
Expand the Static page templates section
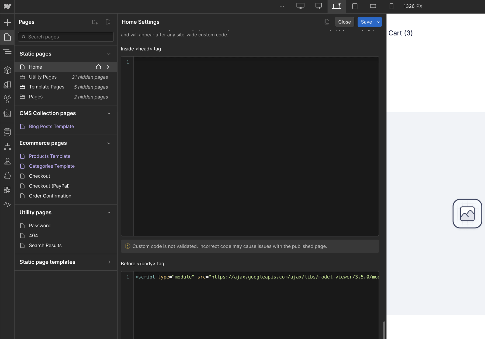click(109, 262)
